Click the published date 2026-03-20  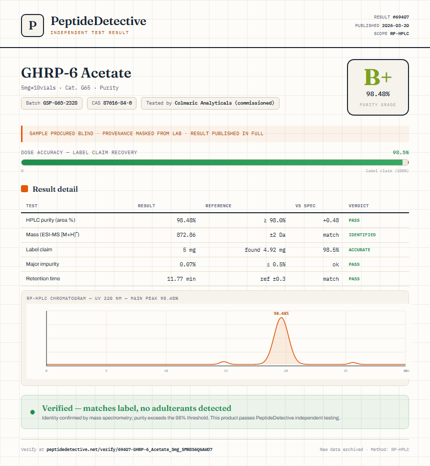395,26
